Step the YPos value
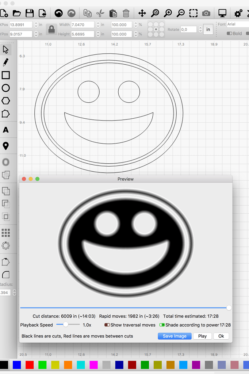The width and height of the screenshot is (249, 374). tap(36, 34)
